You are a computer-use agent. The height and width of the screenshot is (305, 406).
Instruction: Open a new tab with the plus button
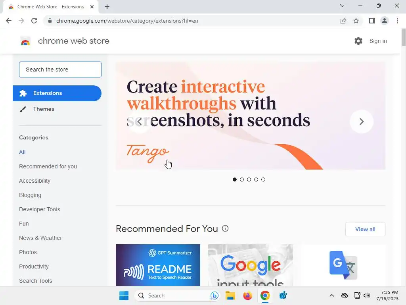coord(107,7)
